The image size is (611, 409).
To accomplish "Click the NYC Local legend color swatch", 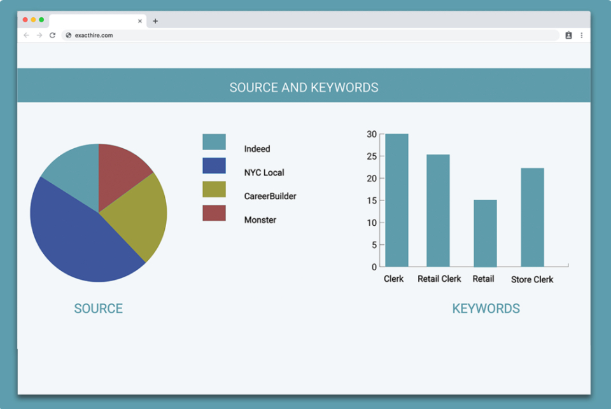I will [x=214, y=165].
